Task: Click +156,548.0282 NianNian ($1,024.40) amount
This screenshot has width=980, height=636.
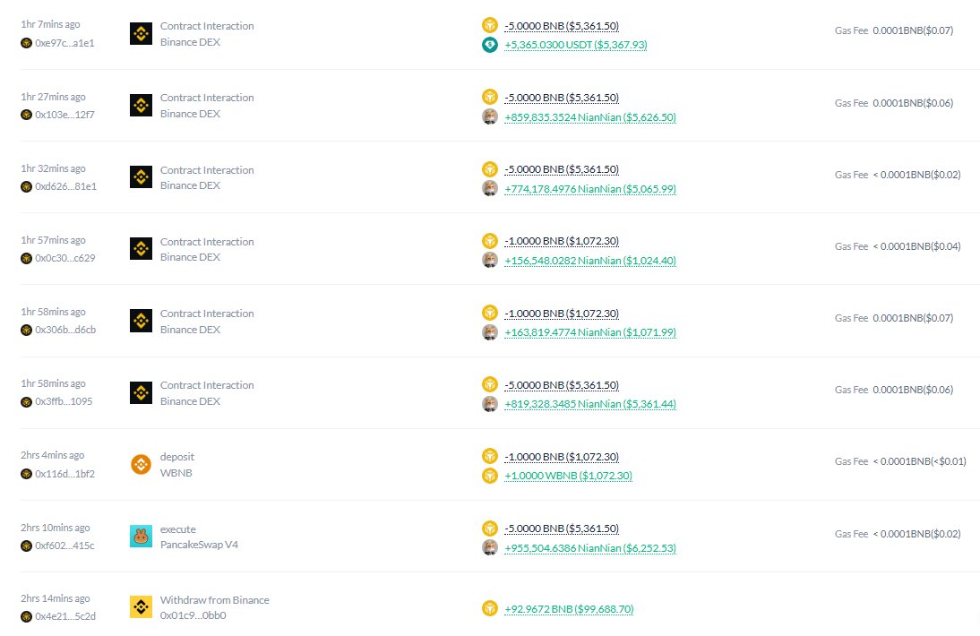Action: pos(590,261)
